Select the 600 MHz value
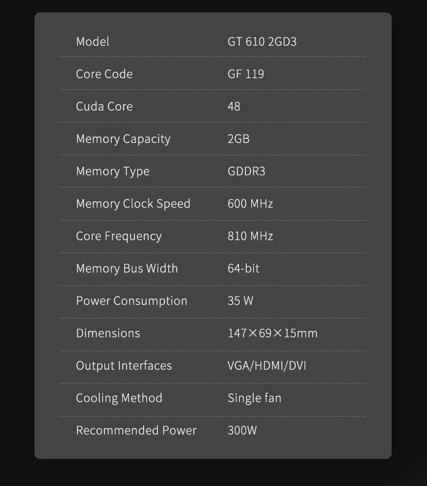The height and width of the screenshot is (486, 427). click(250, 203)
